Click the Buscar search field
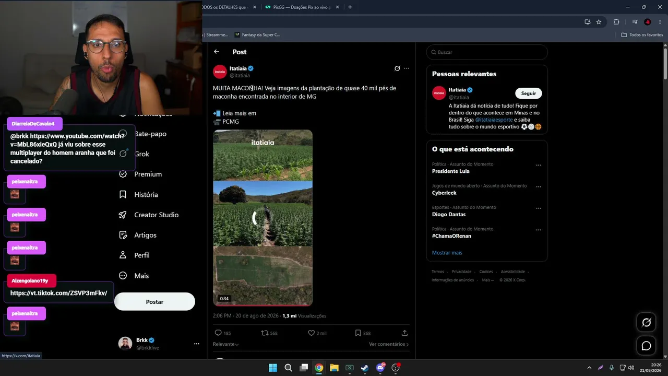This screenshot has height=376, width=668. [x=487, y=52]
